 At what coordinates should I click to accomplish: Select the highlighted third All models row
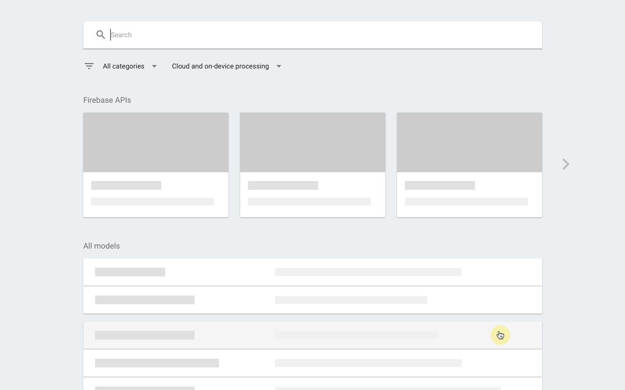click(x=312, y=335)
